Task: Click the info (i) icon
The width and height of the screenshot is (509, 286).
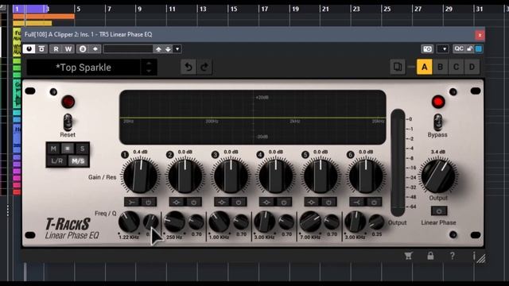Action: 474,256
